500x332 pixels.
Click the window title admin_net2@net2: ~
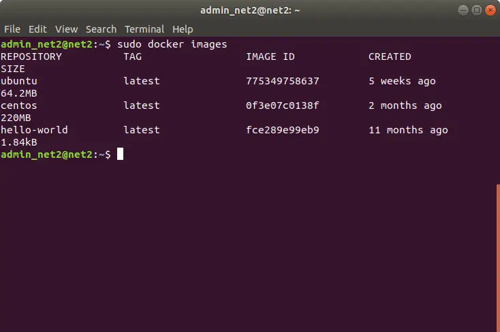[250, 10]
